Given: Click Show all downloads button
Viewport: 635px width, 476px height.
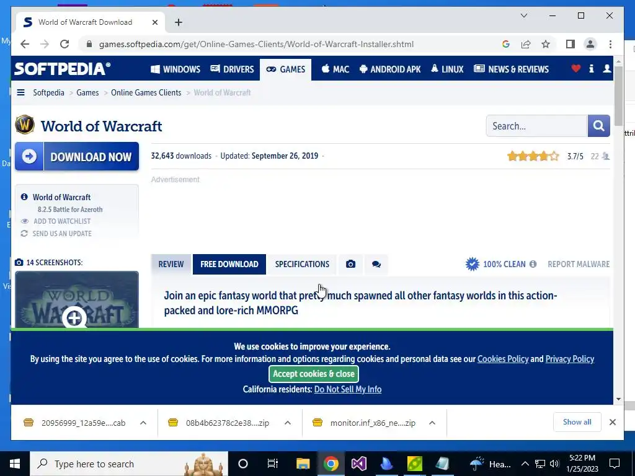Looking at the screenshot, I should tap(577, 422).
